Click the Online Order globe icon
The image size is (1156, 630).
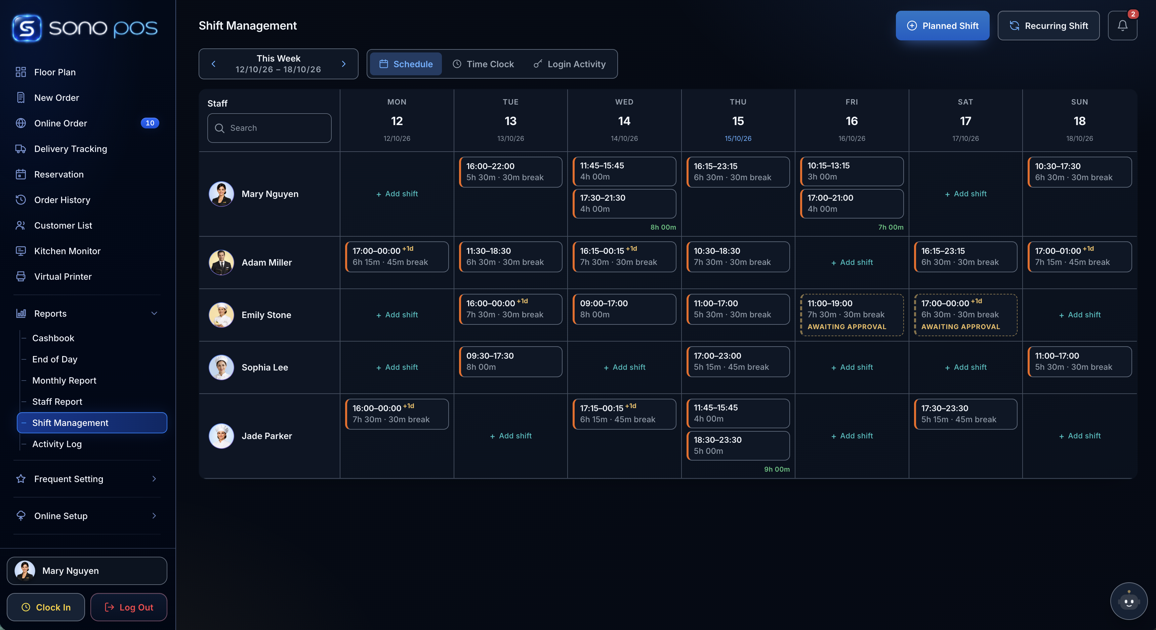coord(20,123)
